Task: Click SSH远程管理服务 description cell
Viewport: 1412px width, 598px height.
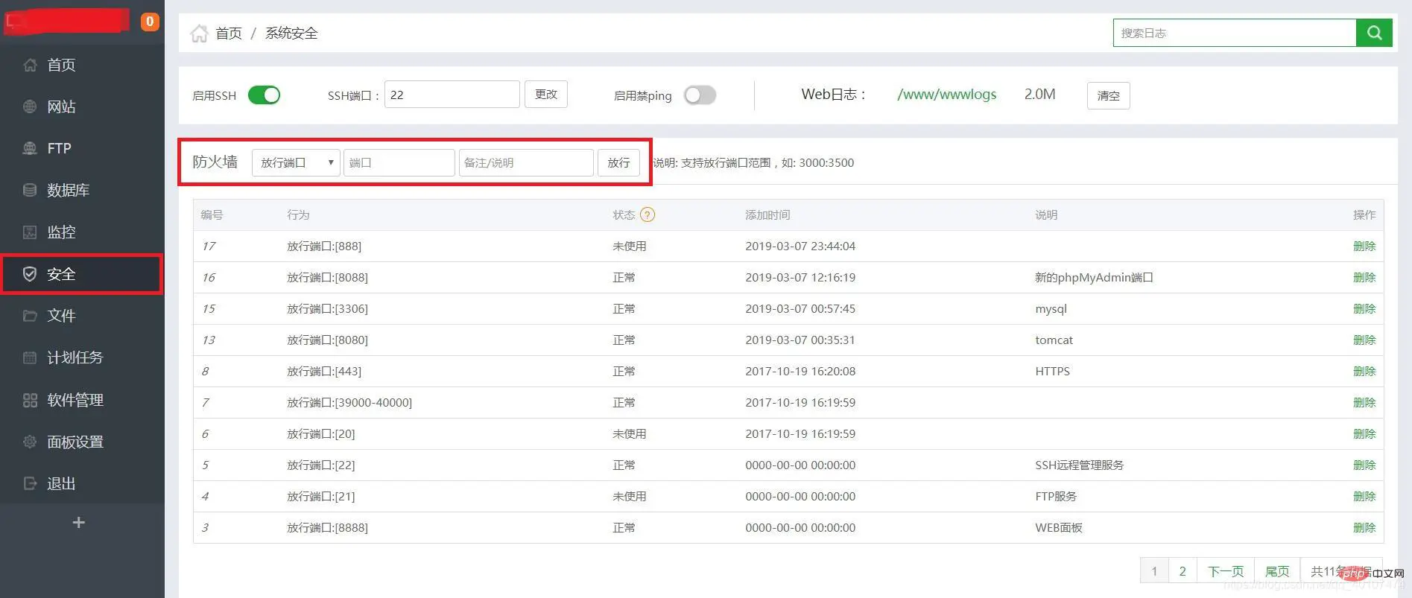Action: pyautogui.click(x=1079, y=465)
